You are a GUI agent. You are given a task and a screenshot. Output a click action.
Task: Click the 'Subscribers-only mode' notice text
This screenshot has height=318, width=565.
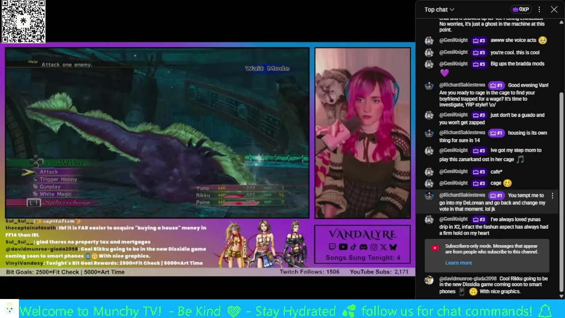pyautogui.click(x=491, y=249)
